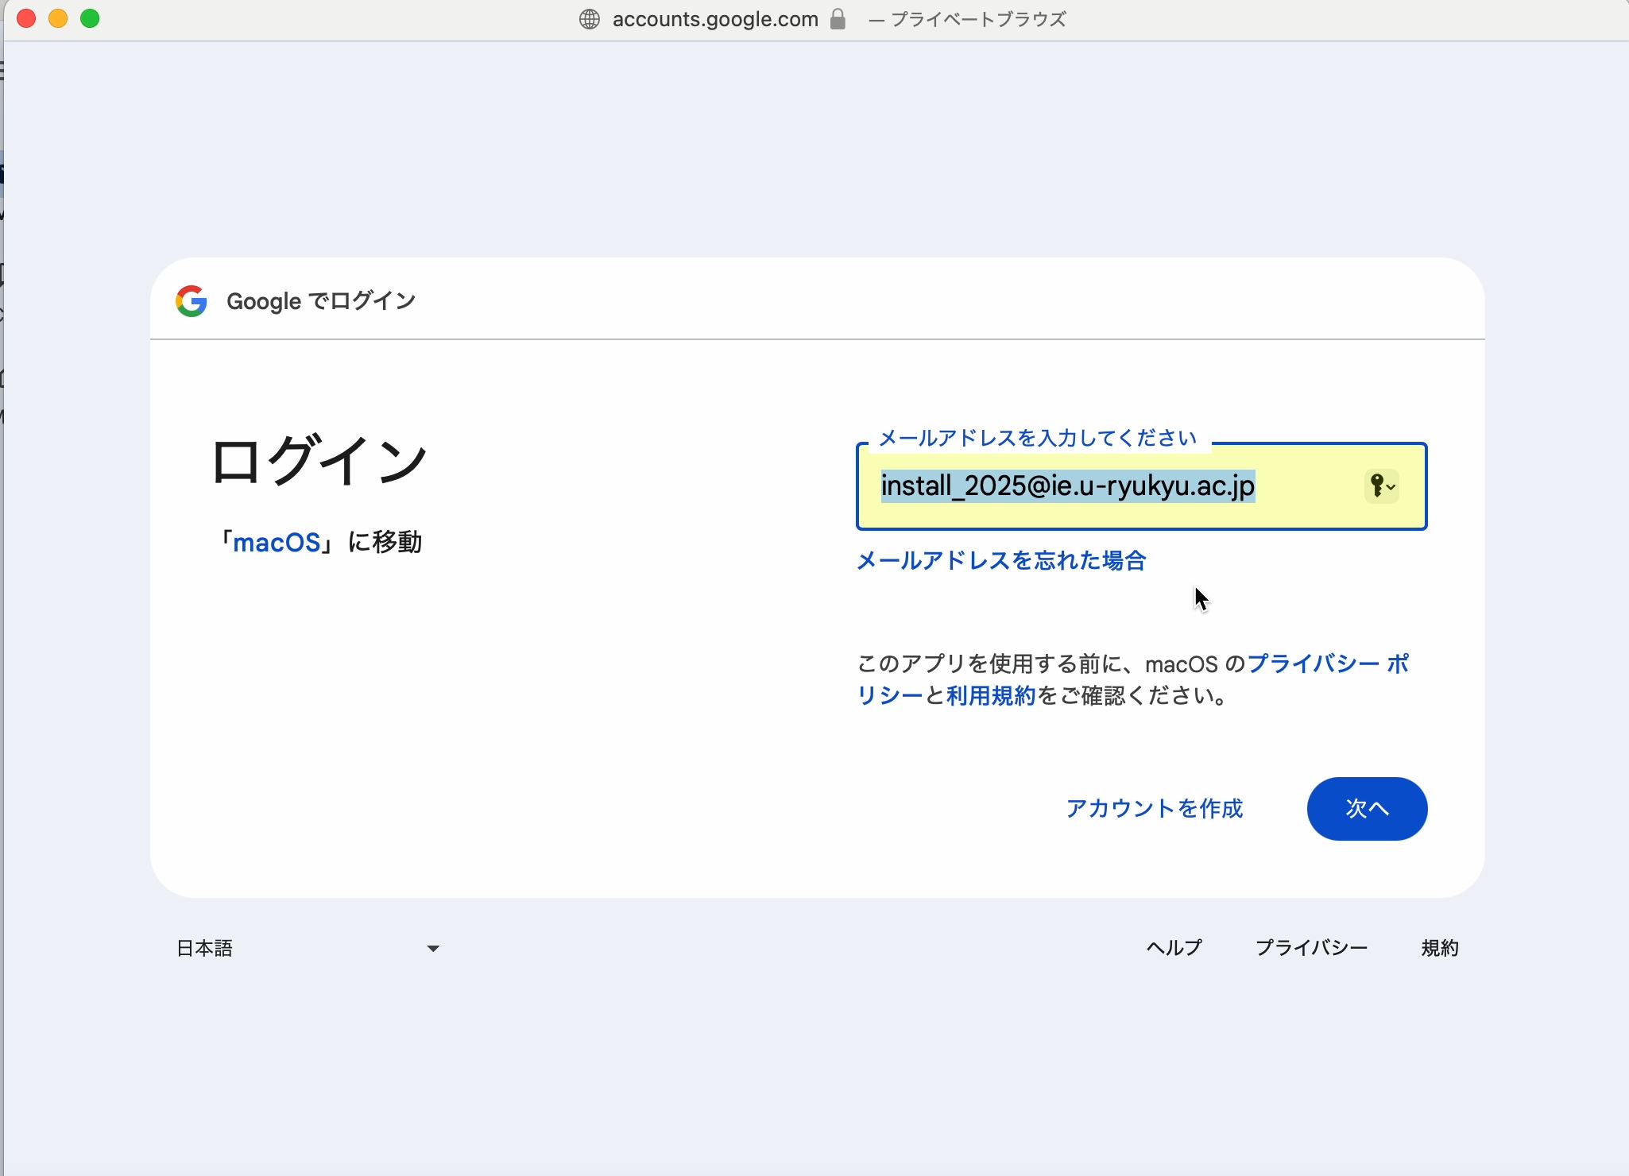Image resolution: width=1629 pixels, height=1176 pixels.
Task: Click the アカウントを作成 link
Action: click(1154, 809)
